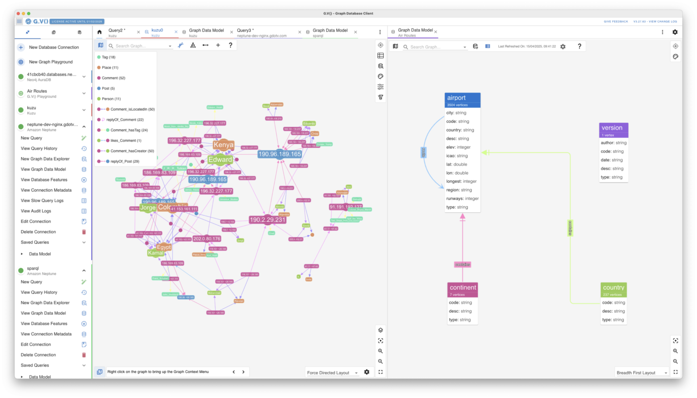Open the home tab icon
697x398 pixels.
[x=99, y=32]
